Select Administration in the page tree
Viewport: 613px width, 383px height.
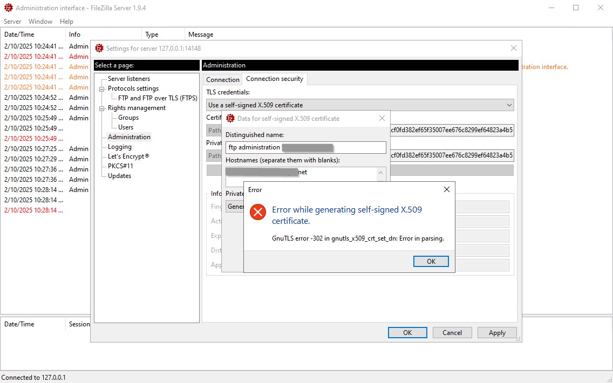pyautogui.click(x=129, y=137)
